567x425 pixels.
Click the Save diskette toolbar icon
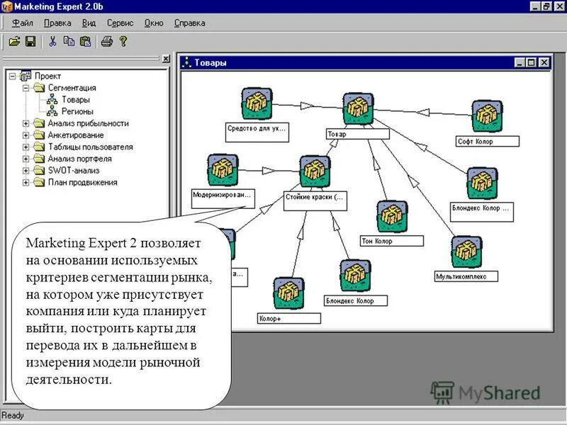click(30, 42)
